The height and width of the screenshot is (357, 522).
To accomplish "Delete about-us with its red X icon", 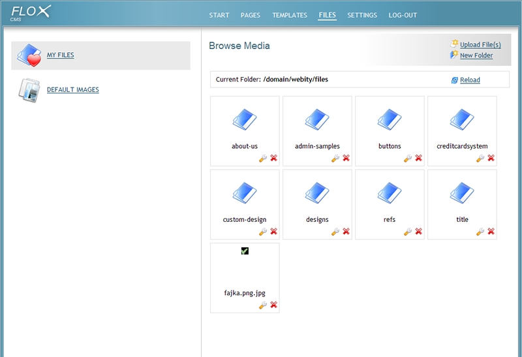I will [x=273, y=158].
